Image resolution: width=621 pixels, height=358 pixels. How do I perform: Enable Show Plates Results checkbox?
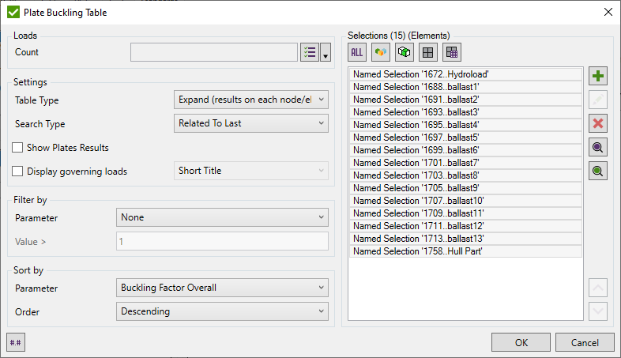tap(18, 148)
